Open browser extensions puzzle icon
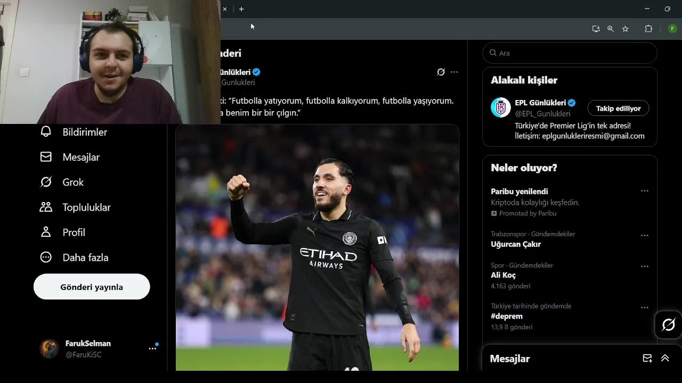The height and width of the screenshot is (383, 682). pyautogui.click(x=648, y=29)
